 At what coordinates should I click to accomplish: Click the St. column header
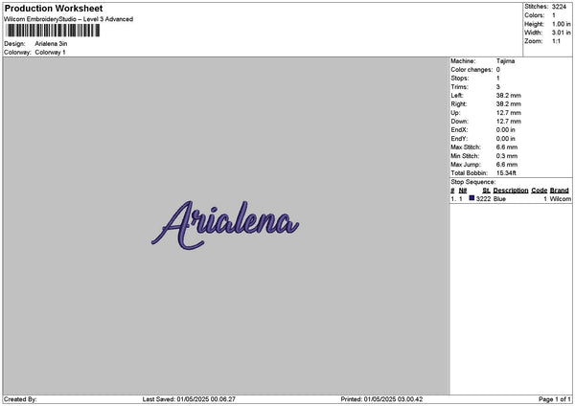pyautogui.click(x=486, y=191)
